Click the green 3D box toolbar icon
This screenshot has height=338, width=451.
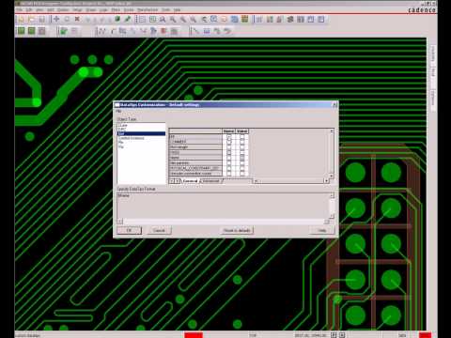coord(117,19)
